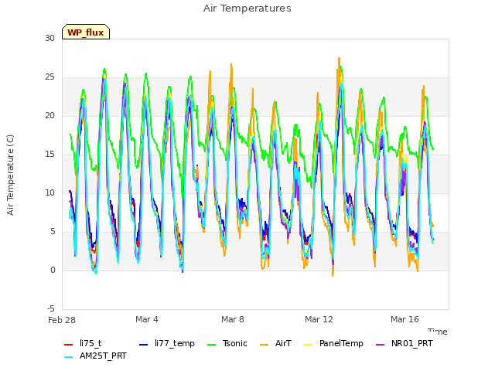The height and width of the screenshot is (371, 495).
Task: Click the blue li77_temp legend swatch
Action: (x=144, y=345)
